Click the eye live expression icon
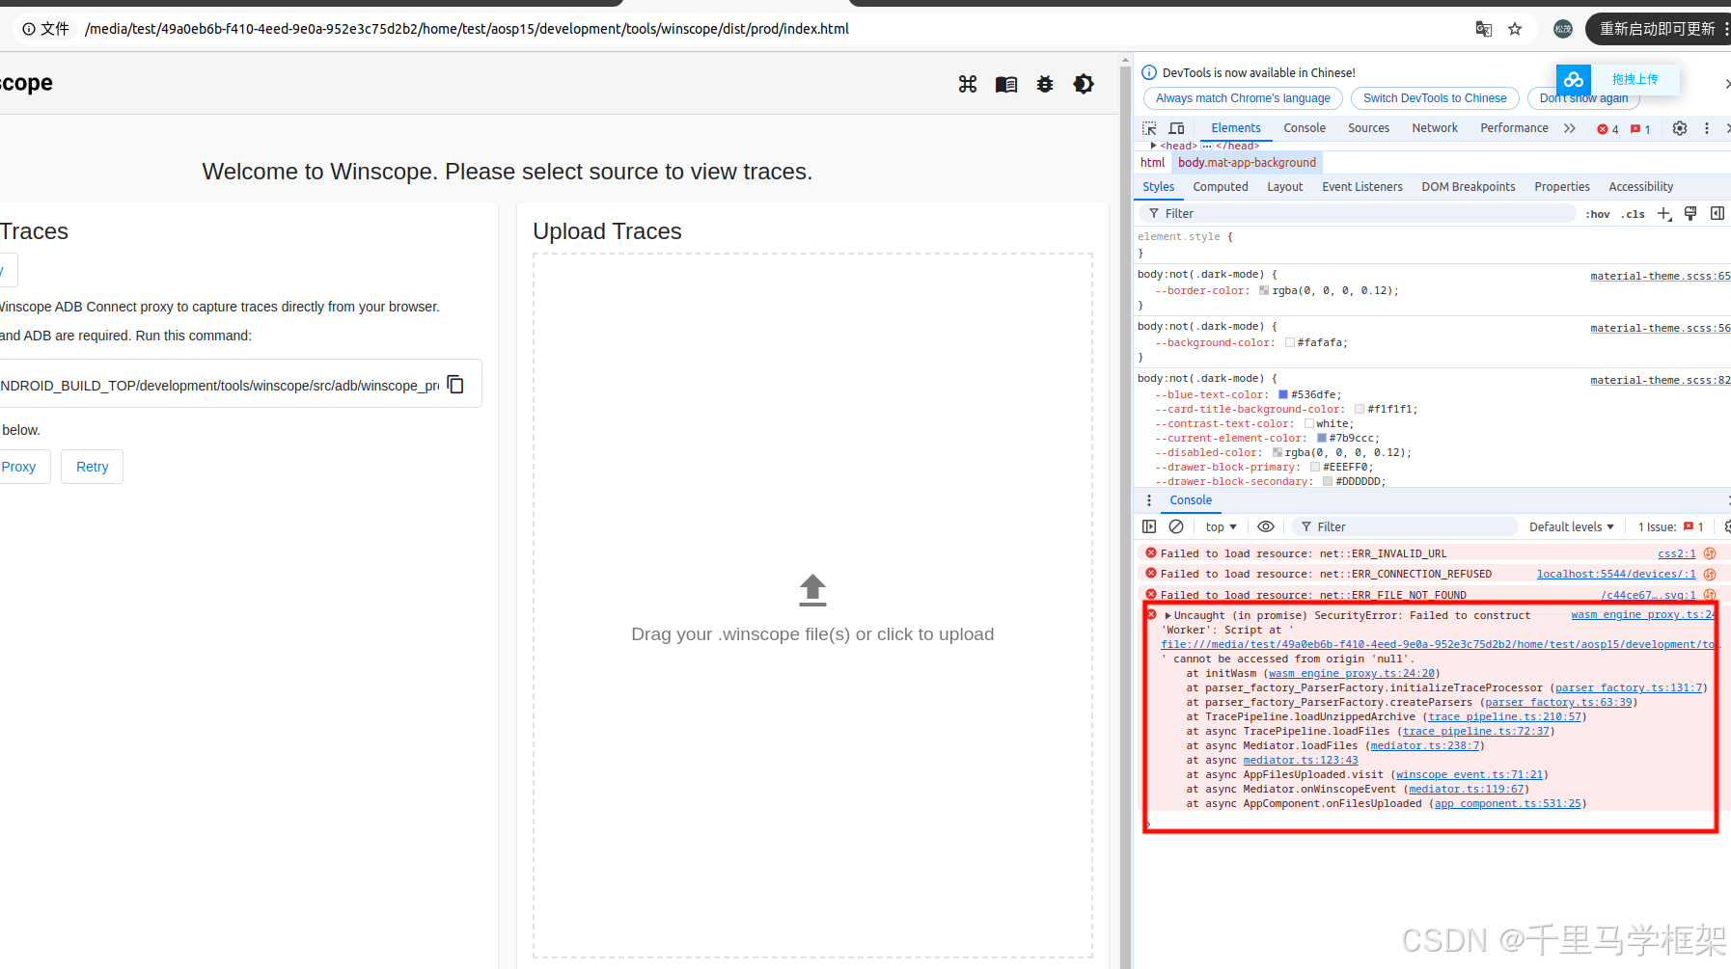The height and width of the screenshot is (969, 1731). (x=1266, y=526)
